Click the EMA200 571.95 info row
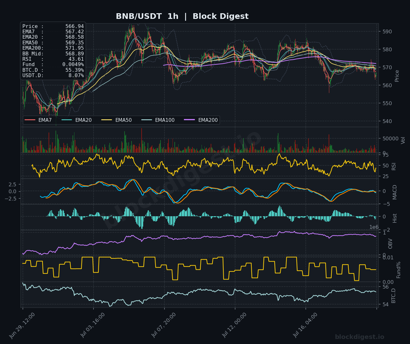410x344 pixels. (x=53, y=48)
